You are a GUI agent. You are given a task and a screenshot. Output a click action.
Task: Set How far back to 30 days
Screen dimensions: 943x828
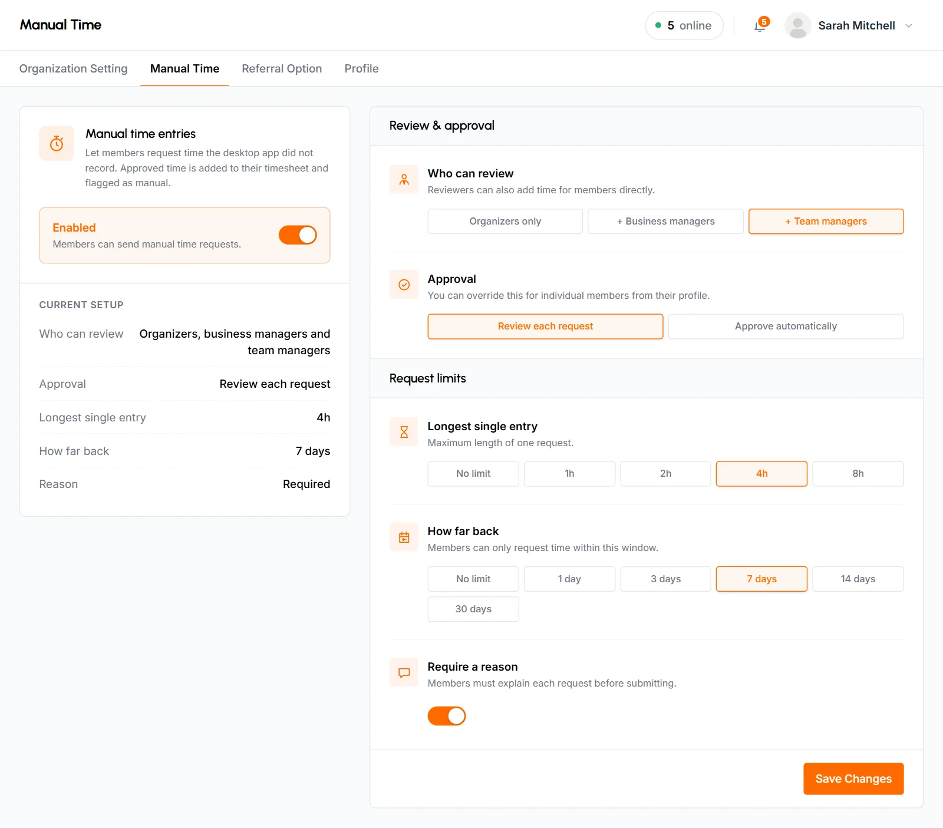click(473, 609)
